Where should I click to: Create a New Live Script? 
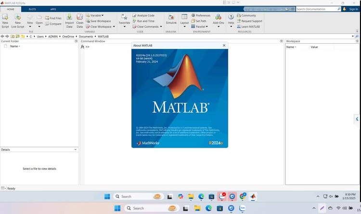(x=18, y=21)
